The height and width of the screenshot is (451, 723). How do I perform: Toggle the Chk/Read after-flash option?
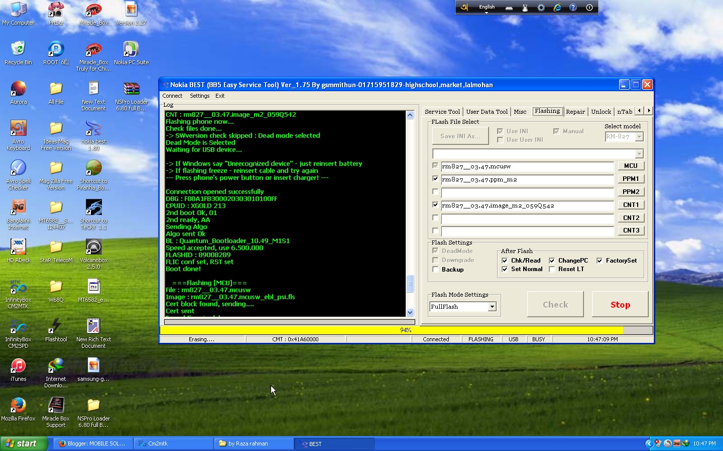point(505,260)
